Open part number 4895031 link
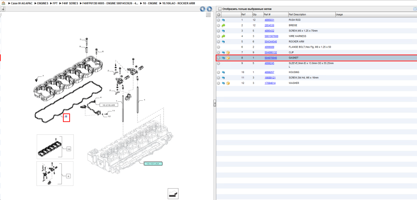Viewport: 417px width, 200px height. 269,20
